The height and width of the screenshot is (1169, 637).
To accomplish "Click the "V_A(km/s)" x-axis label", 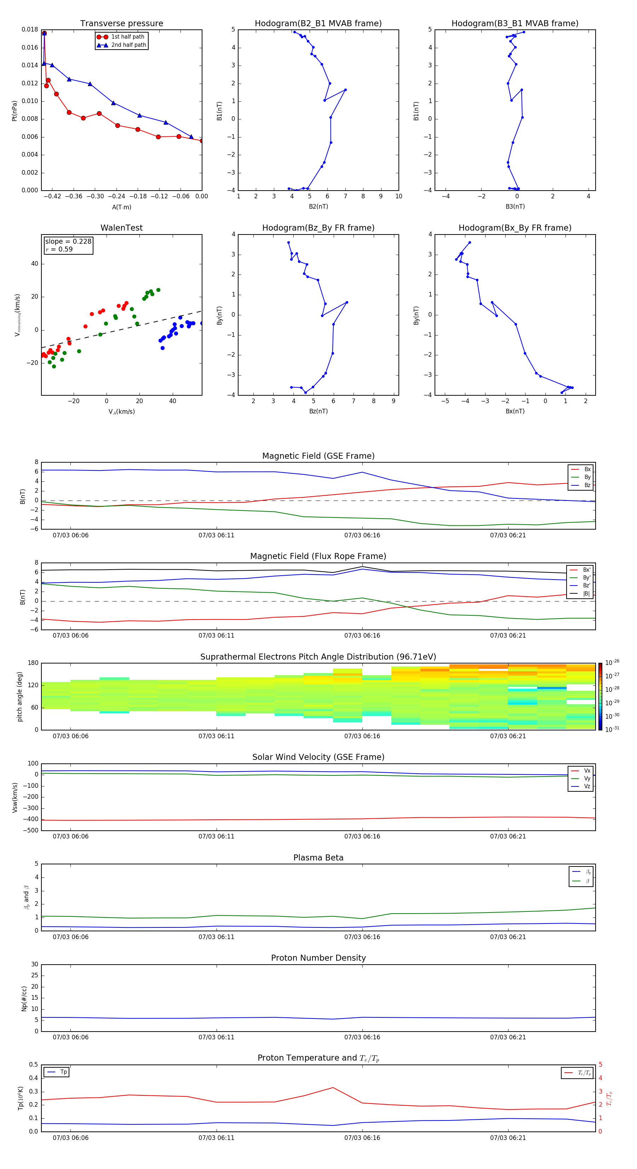I will [x=121, y=412].
